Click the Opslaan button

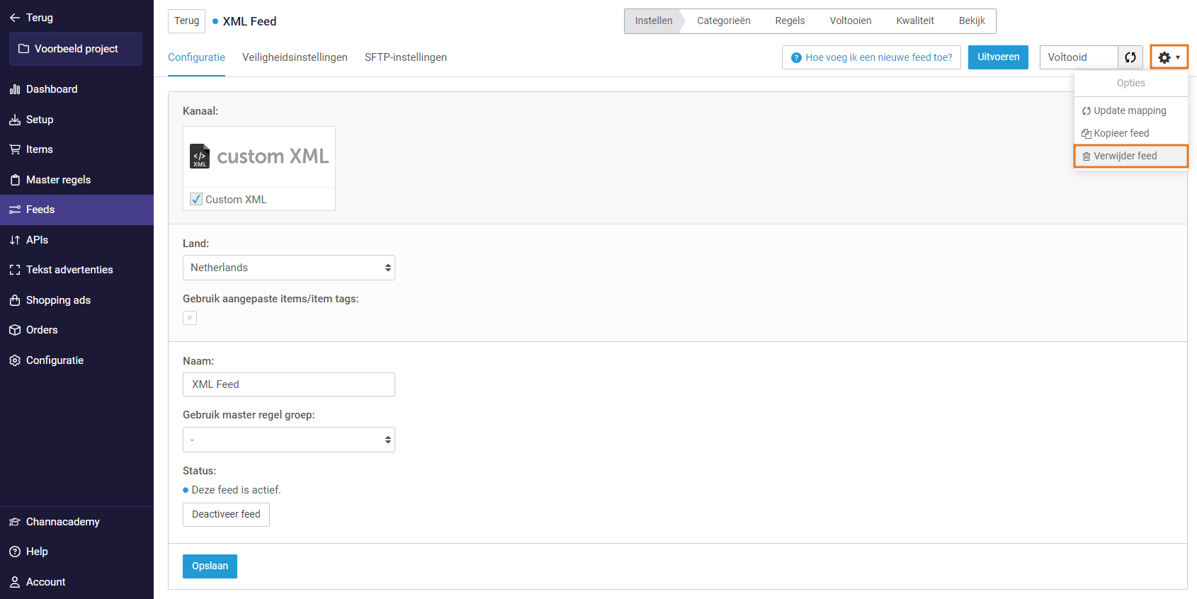[x=210, y=566]
